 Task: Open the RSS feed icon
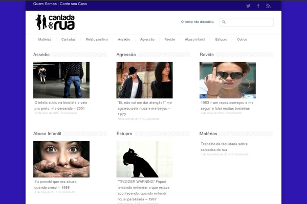pos(268,6)
